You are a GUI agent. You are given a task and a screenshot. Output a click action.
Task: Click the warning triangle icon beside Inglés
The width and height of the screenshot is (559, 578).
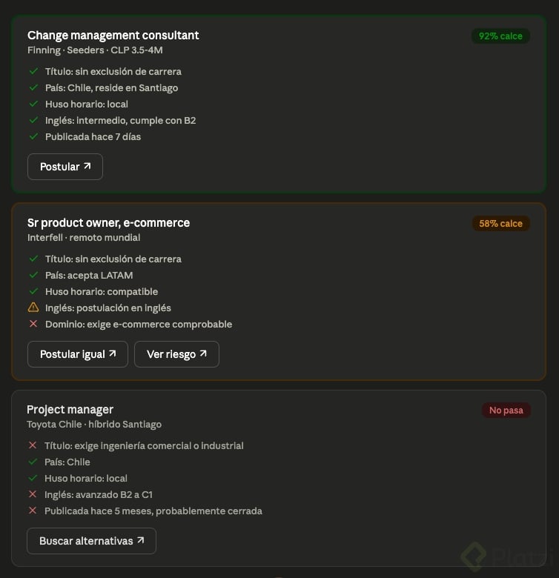[x=33, y=307]
